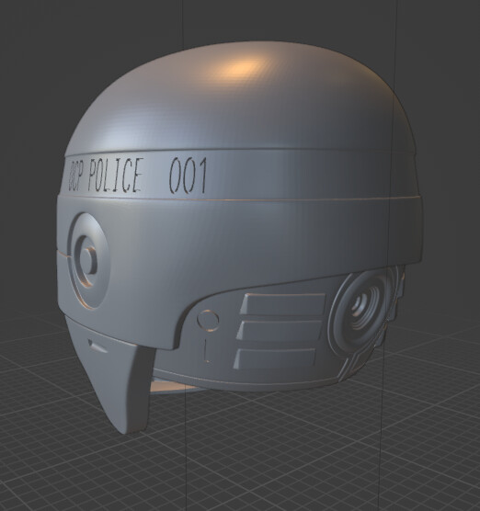Click the short vertical groove below the small circle
The height and width of the screenshot is (511, 480).
[x=206, y=351]
